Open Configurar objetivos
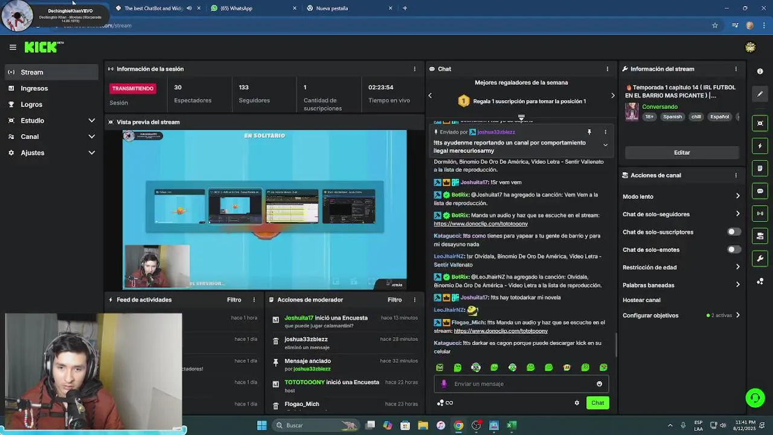The image size is (773, 435). coord(681,315)
